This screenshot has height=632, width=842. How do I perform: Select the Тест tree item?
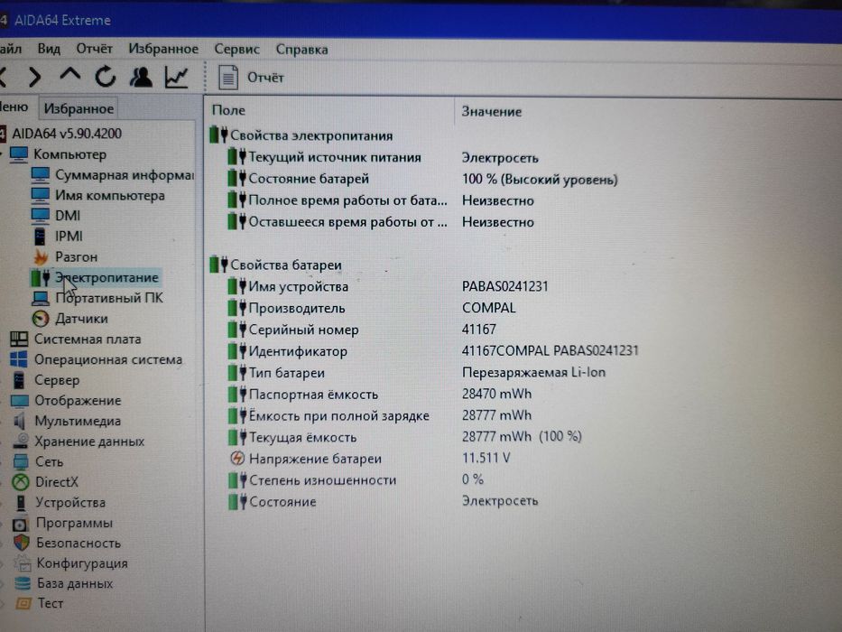tap(51, 603)
